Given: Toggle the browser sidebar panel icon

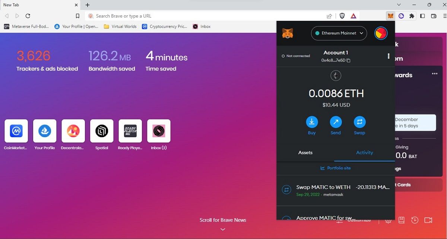Looking at the screenshot, I should pos(422,16).
